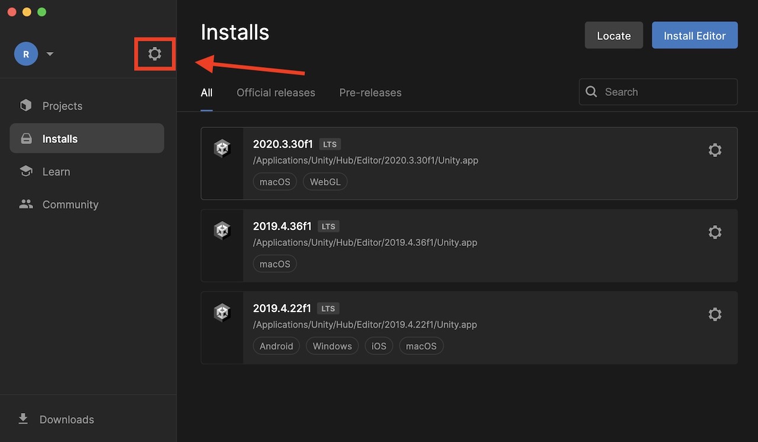This screenshot has height=442, width=758.
Task: Click the Locate button
Action: click(614, 35)
